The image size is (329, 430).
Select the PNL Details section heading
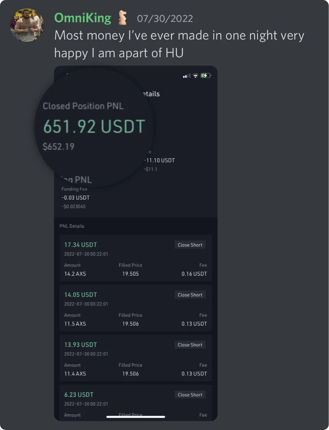72,226
